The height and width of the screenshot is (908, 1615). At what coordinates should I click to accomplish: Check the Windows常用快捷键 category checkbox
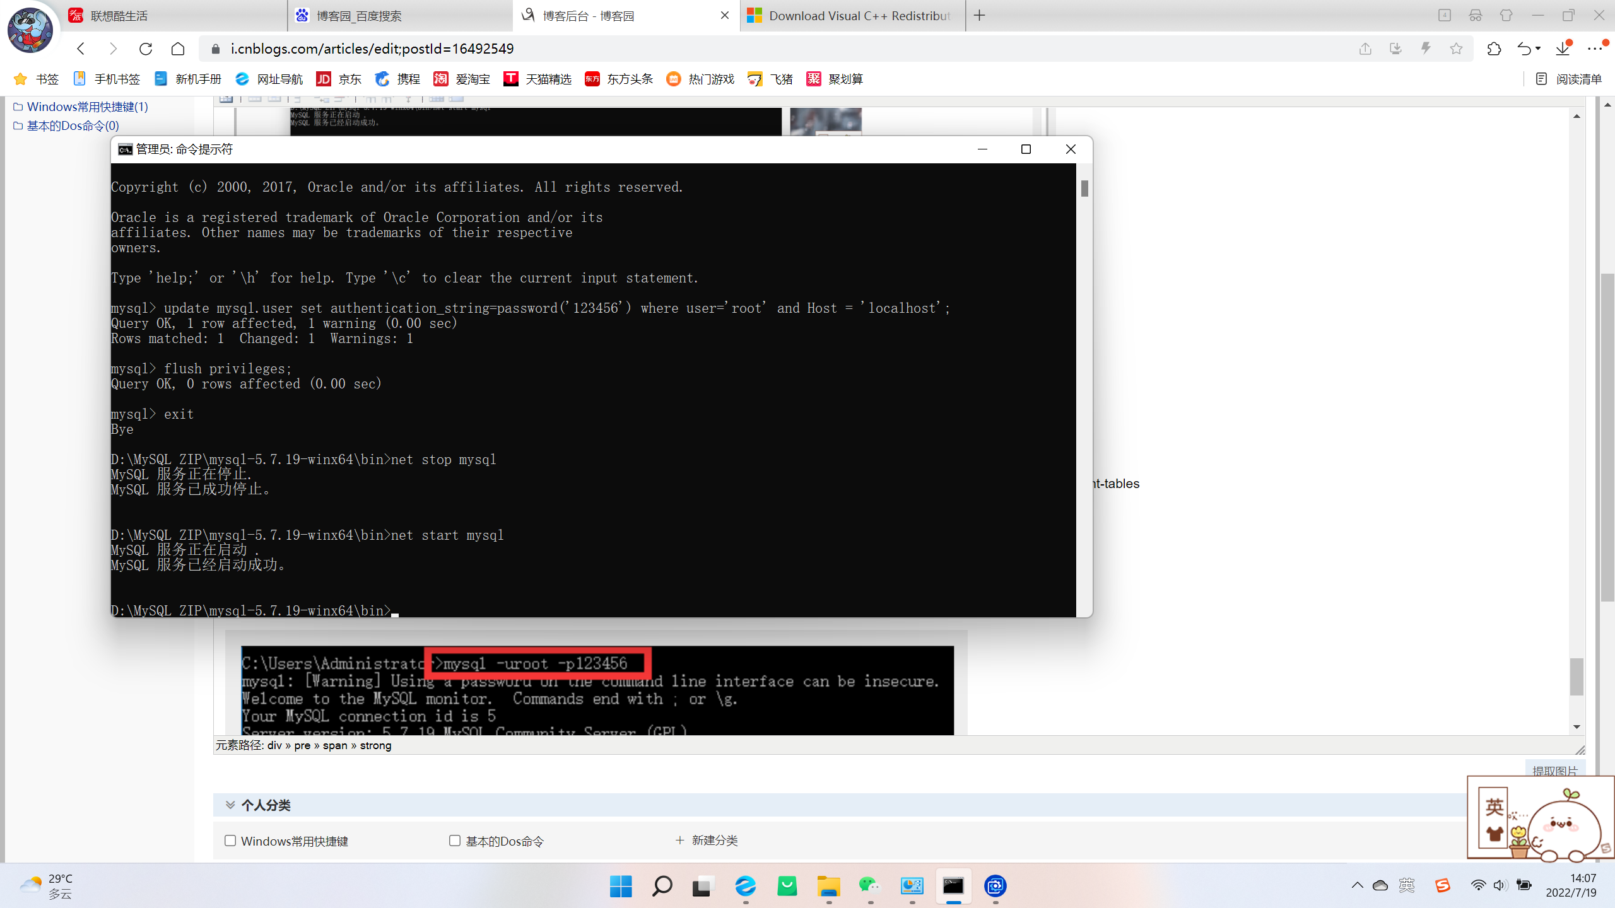(x=230, y=841)
